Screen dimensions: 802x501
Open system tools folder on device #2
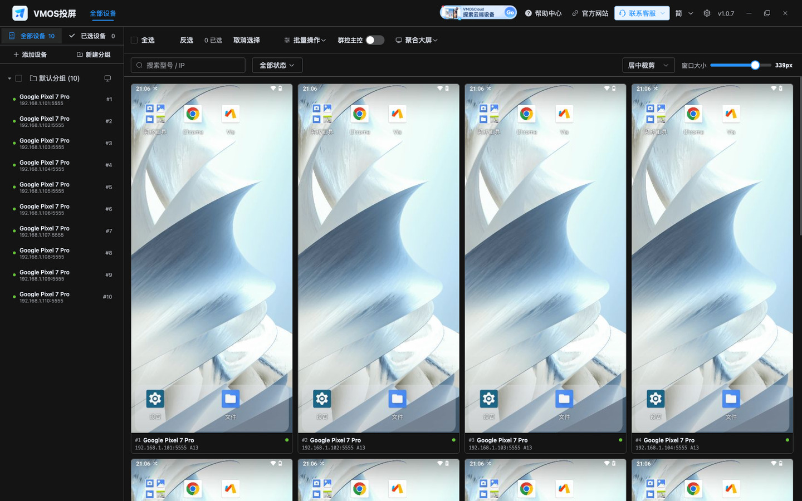coord(322,114)
